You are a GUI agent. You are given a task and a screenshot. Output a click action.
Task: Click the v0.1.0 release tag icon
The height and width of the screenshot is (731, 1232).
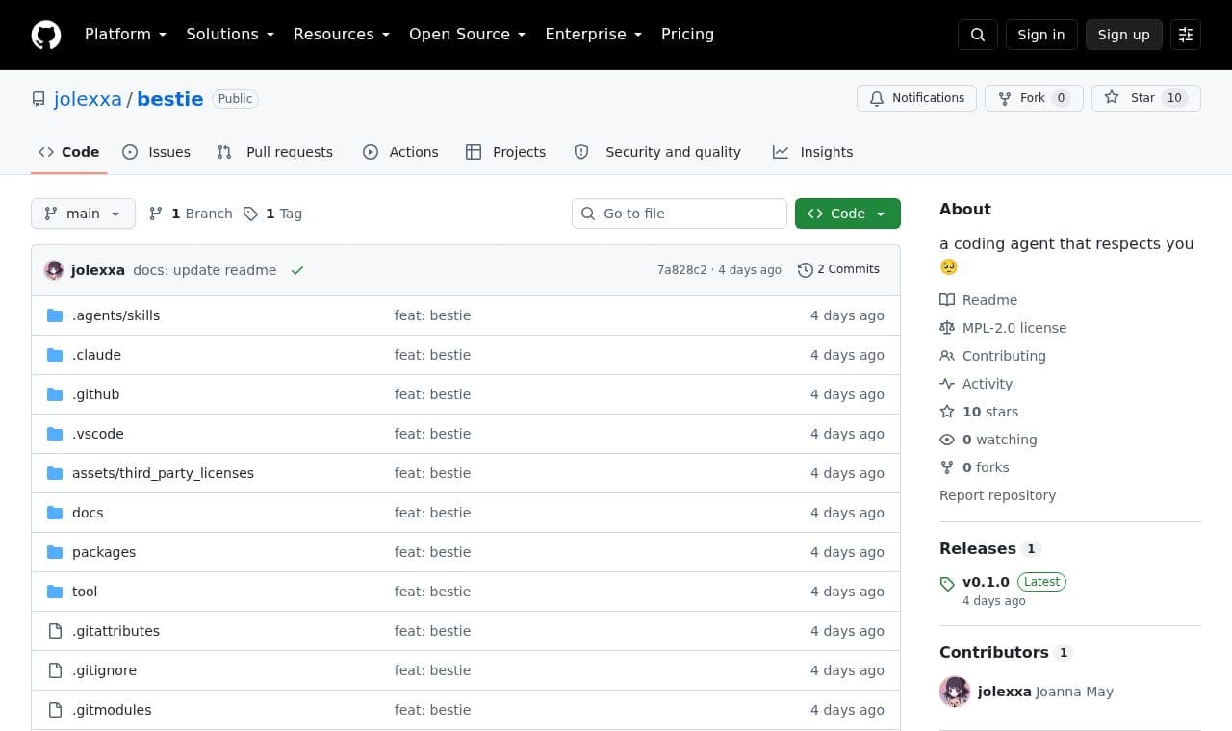[947, 583]
